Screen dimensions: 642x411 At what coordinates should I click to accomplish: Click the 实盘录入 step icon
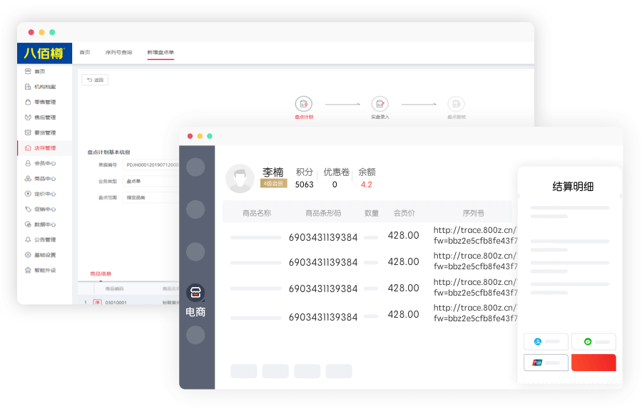pos(380,104)
